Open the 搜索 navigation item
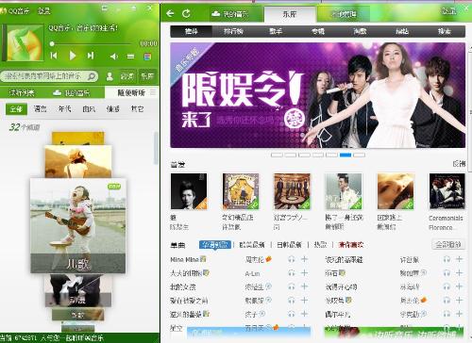The height and width of the screenshot is (343, 472). point(444,31)
